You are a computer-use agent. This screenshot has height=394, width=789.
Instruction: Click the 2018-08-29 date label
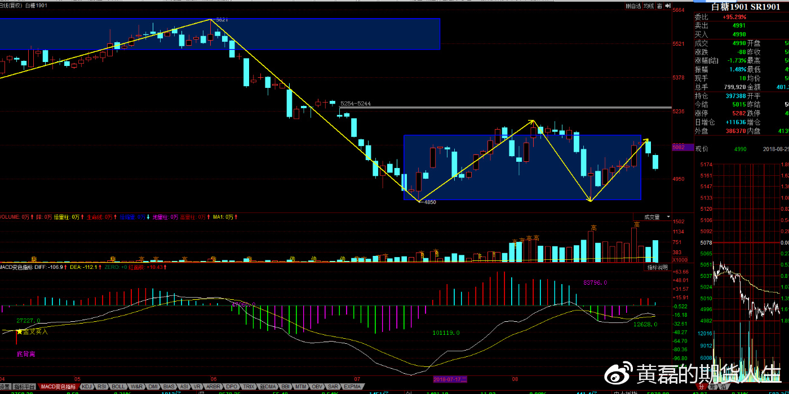[776, 149]
